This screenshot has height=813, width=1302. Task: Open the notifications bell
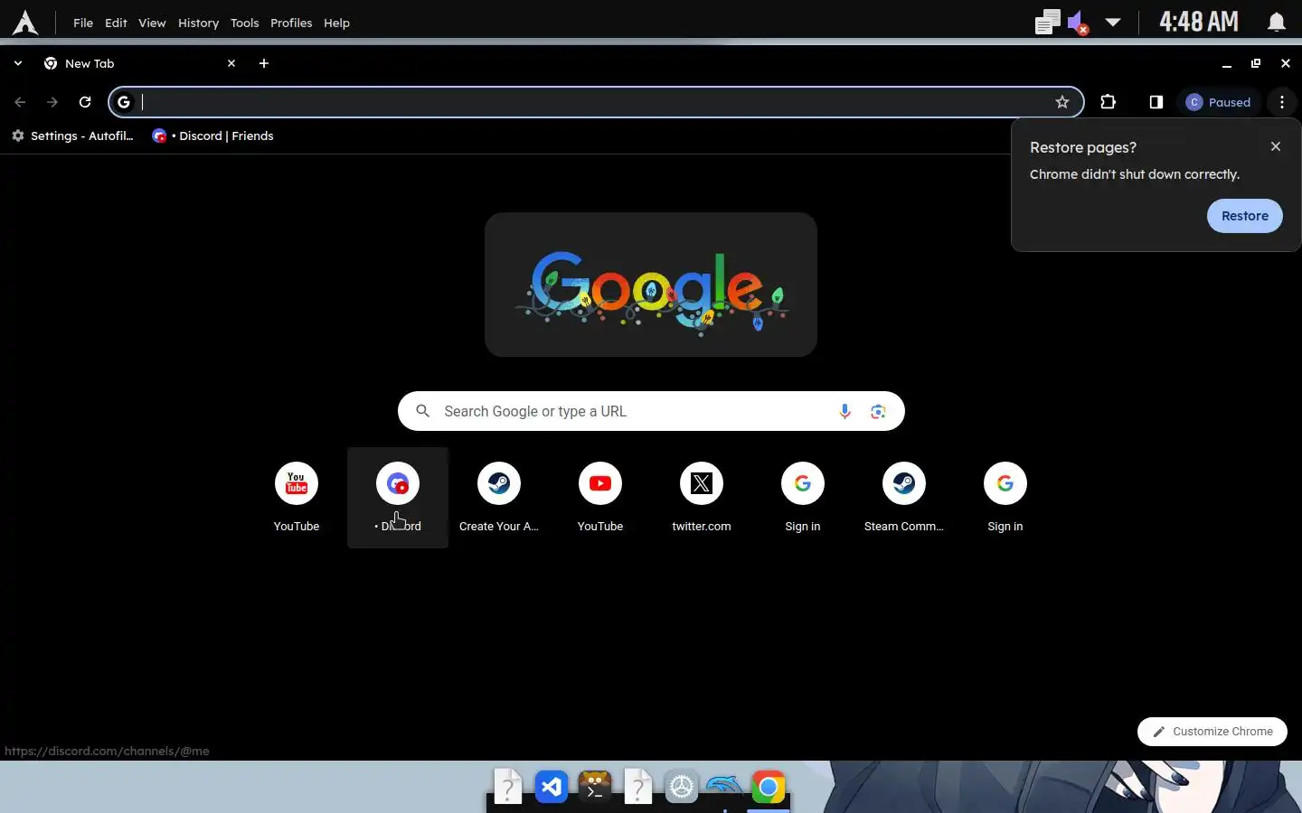pyautogui.click(x=1276, y=22)
